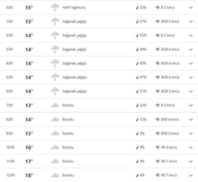Click the Bulutlu text in 8:00 row
The height and width of the screenshot is (182, 198).
[68, 120]
